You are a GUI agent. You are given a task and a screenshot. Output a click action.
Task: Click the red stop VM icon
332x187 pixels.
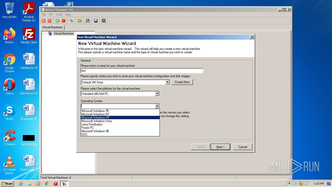(64, 21)
